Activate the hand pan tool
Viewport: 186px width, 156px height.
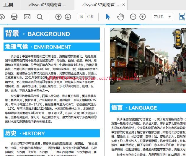coord(120,17)
